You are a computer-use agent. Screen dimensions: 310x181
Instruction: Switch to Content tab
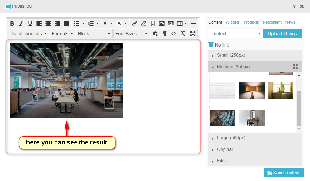[x=215, y=22]
